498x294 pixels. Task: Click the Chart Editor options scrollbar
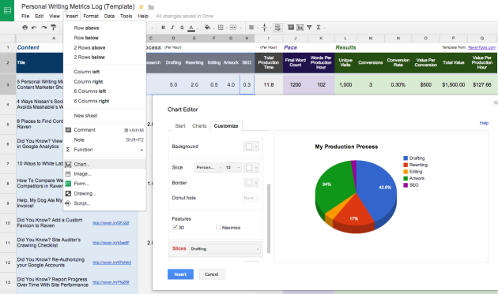(x=269, y=218)
